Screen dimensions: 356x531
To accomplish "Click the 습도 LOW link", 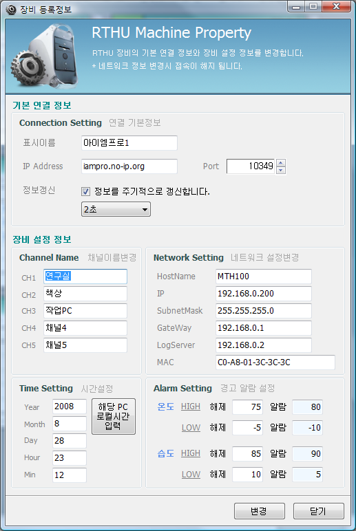I will click(191, 475).
